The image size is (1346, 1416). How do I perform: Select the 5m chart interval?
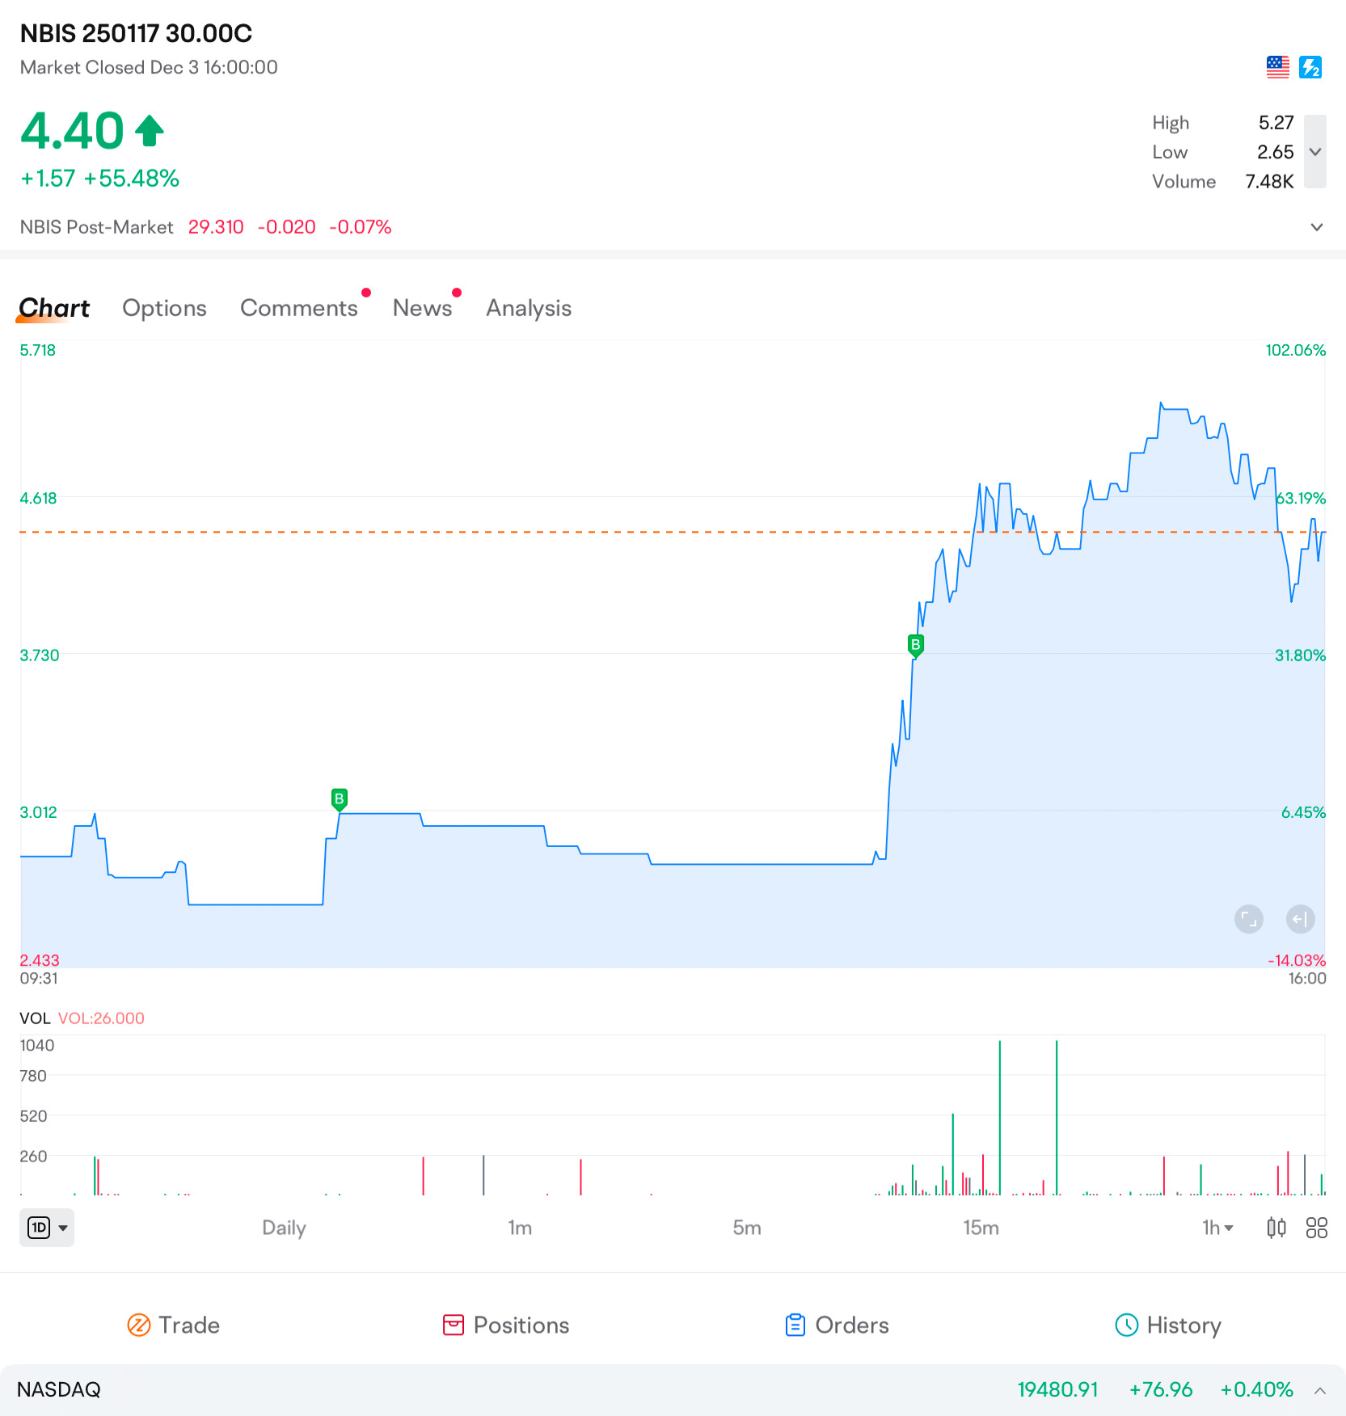pyautogui.click(x=747, y=1228)
